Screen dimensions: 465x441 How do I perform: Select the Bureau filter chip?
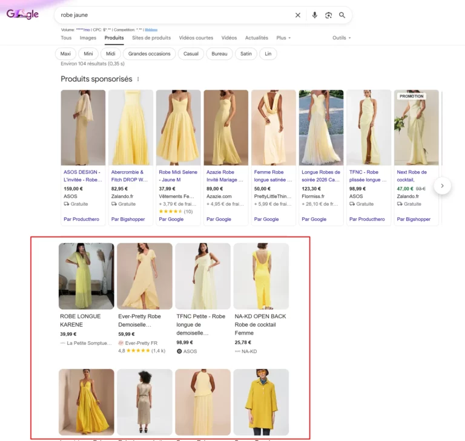point(219,54)
